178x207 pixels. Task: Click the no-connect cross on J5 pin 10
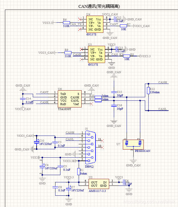point(102,147)
